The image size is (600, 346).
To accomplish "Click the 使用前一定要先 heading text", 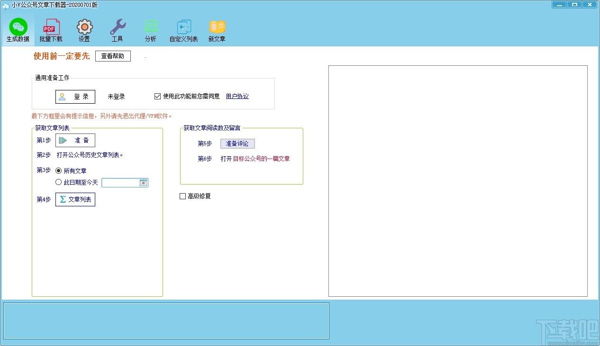I will pos(61,56).
